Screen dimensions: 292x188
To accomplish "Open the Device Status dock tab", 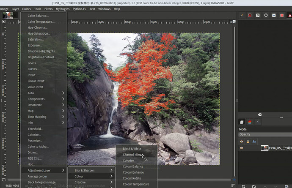I will [x=250, y=15].
